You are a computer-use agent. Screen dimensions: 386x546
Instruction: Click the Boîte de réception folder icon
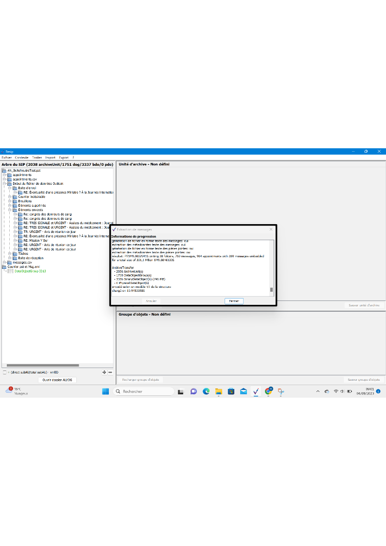coord(15,258)
